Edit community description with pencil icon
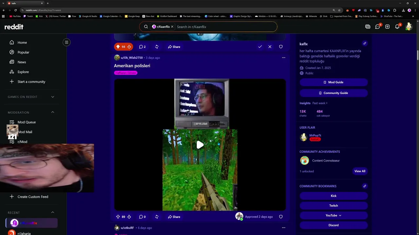Image resolution: width=419 pixels, height=235 pixels. [x=365, y=43]
